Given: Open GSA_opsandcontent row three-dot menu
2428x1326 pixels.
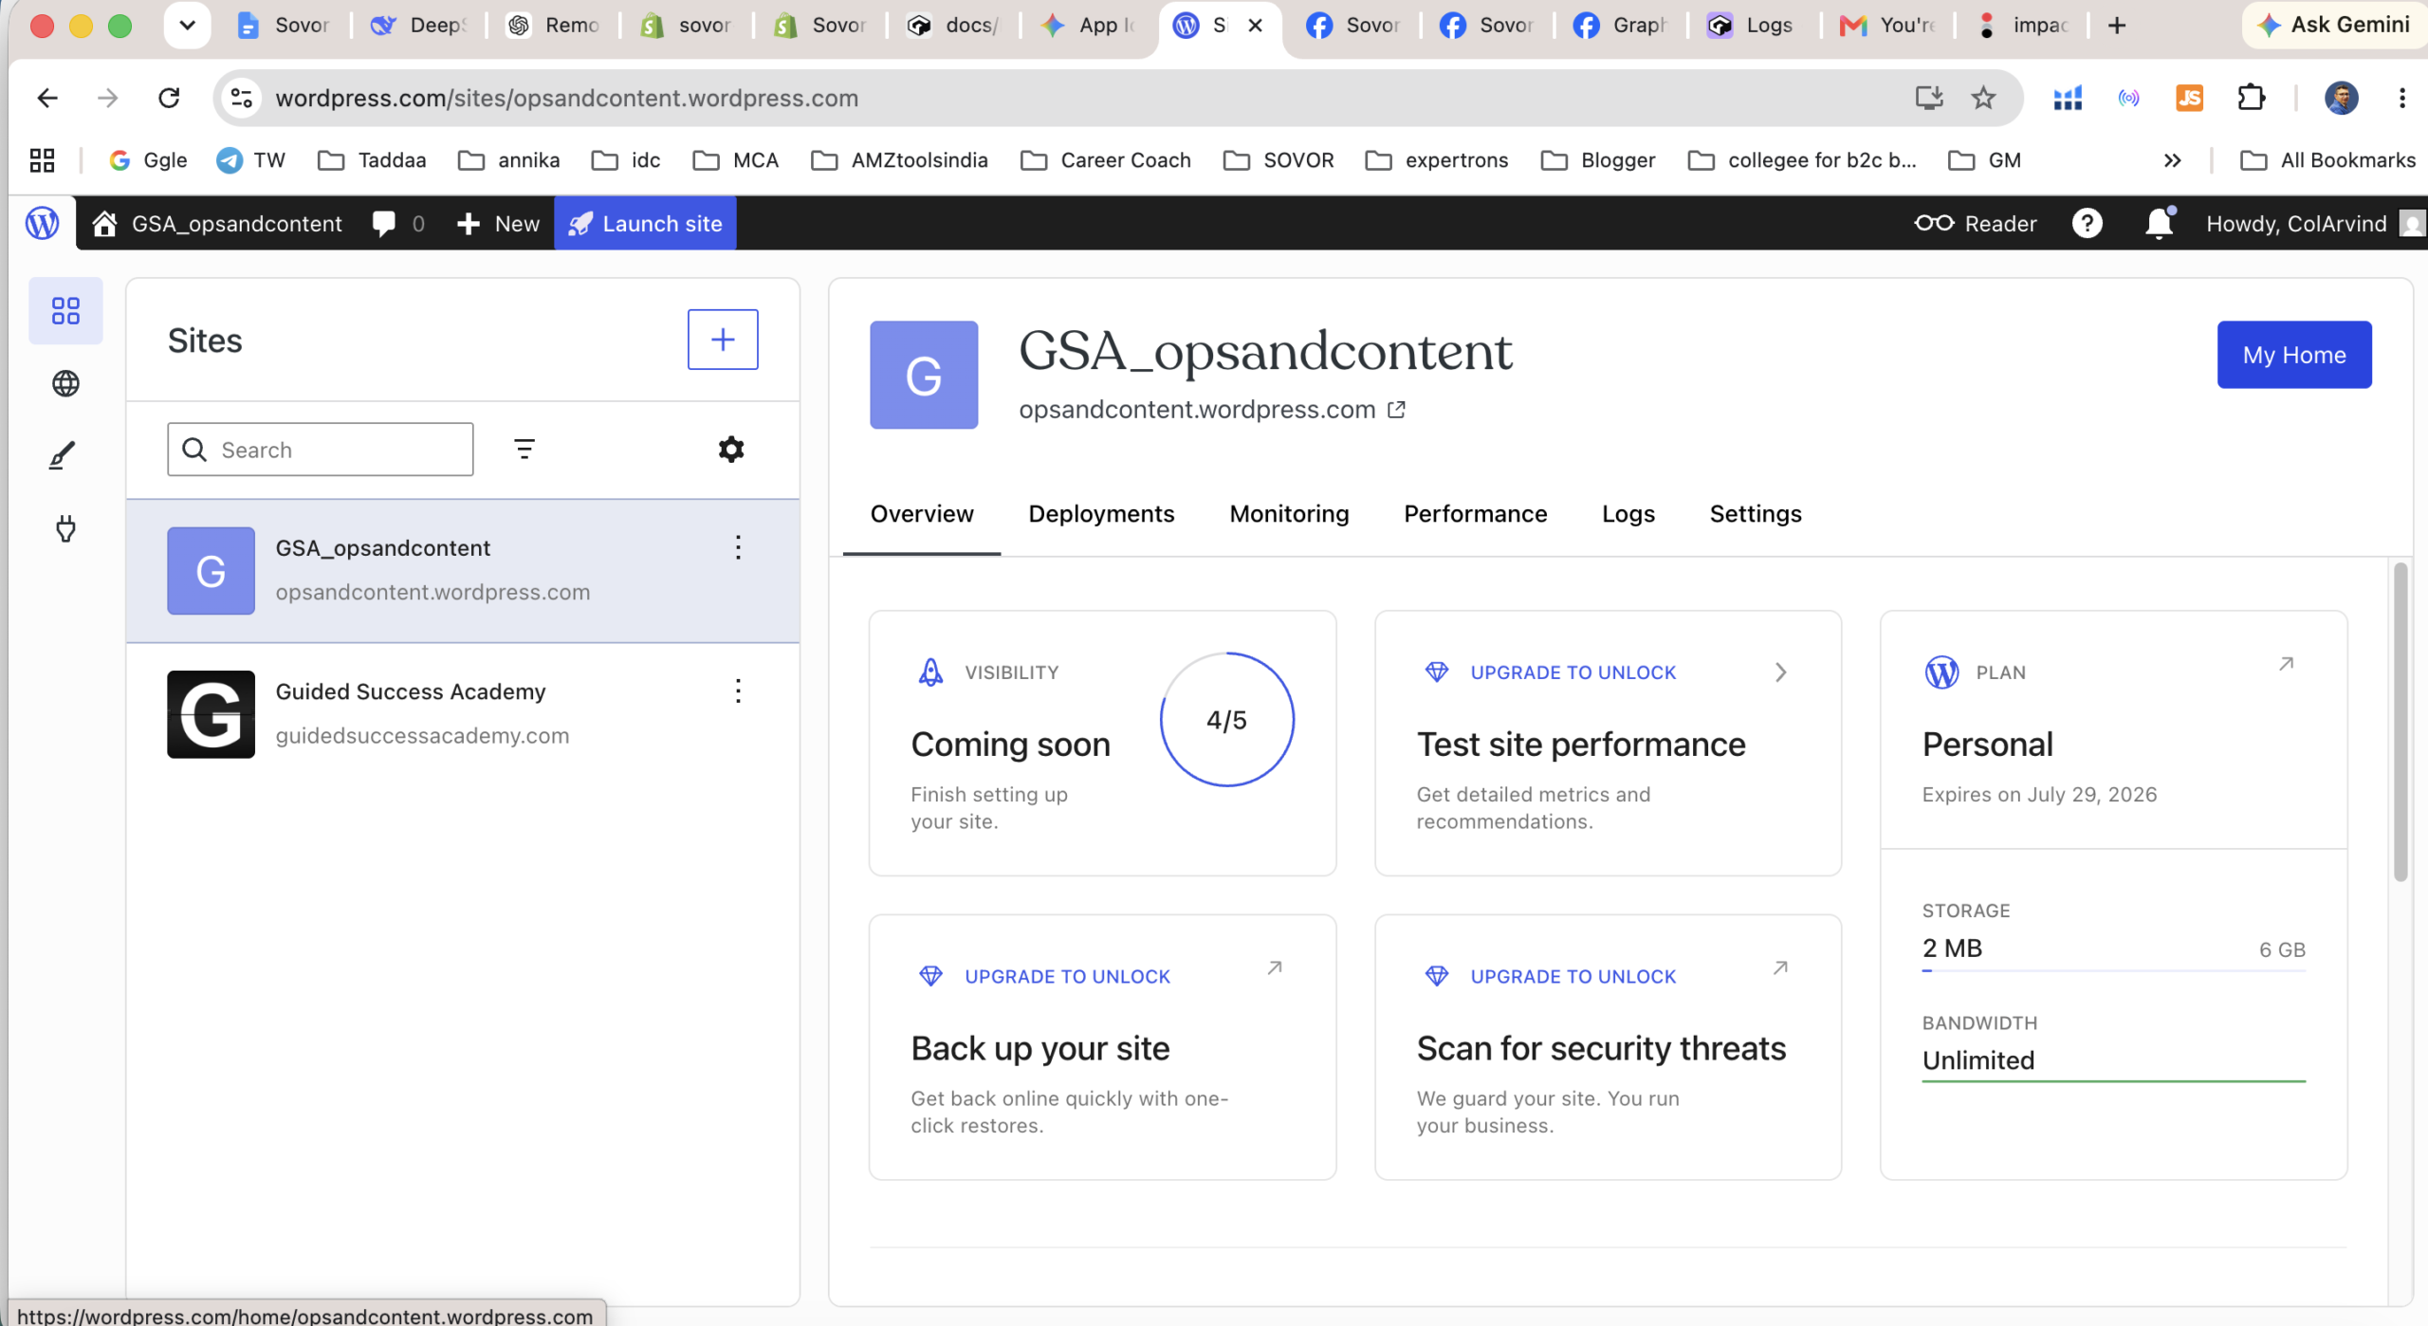Looking at the screenshot, I should (738, 547).
